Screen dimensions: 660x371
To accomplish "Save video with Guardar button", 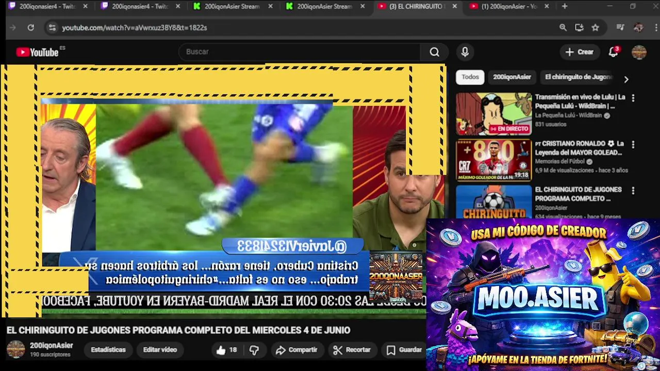I will (x=405, y=350).
